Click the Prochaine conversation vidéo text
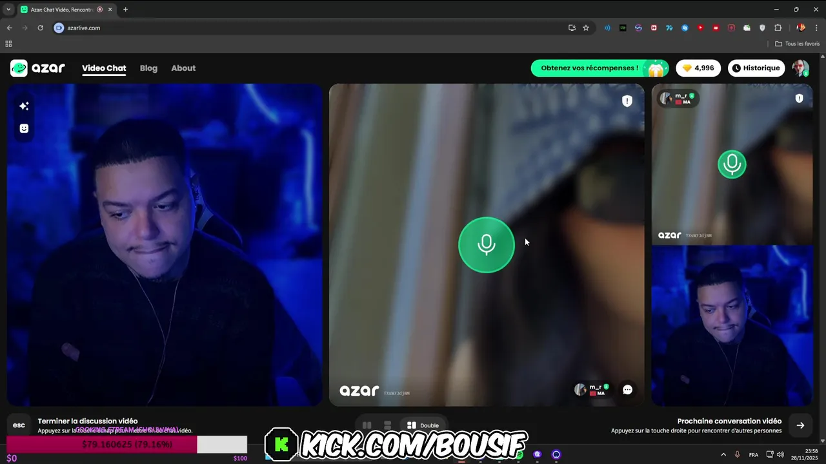This screenshot has height=464, width=826. point(729,421)
